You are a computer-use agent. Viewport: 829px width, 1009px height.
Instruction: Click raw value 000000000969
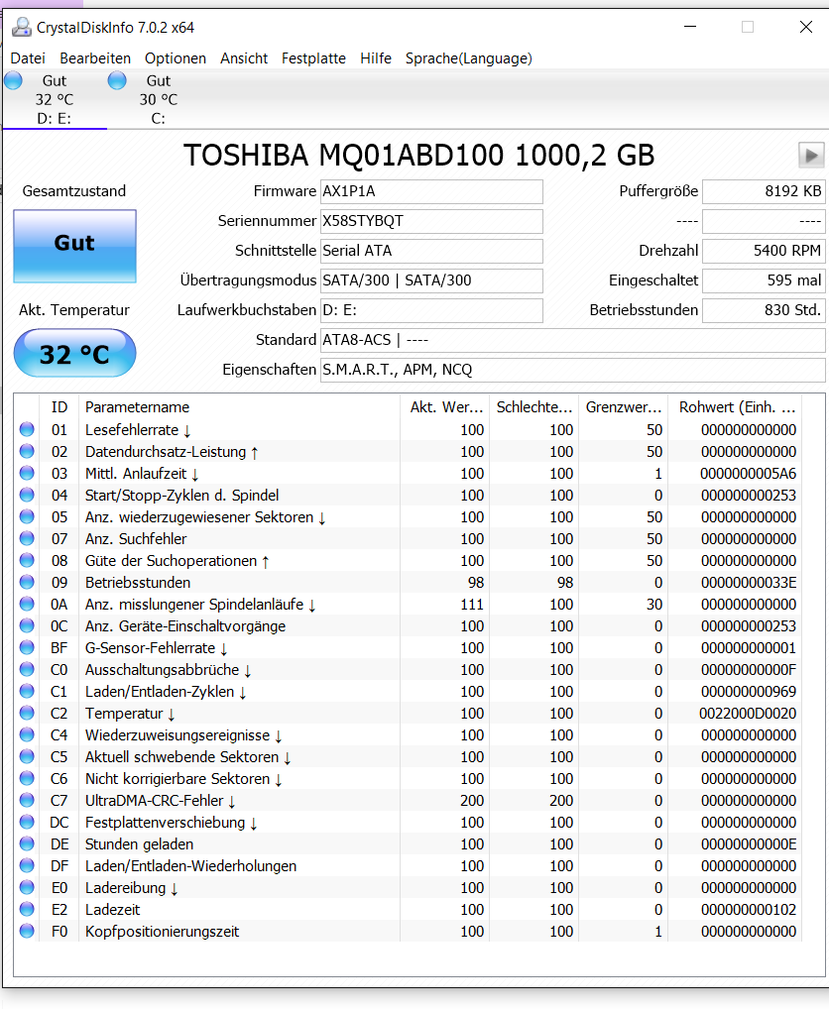(x=748, y=691)
